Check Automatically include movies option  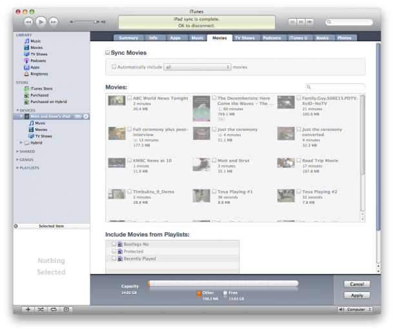click(x=114, y=66)
